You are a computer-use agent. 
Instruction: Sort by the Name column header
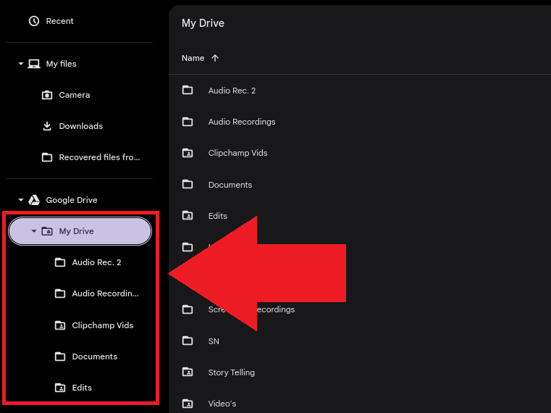click(x=193, y=58)
